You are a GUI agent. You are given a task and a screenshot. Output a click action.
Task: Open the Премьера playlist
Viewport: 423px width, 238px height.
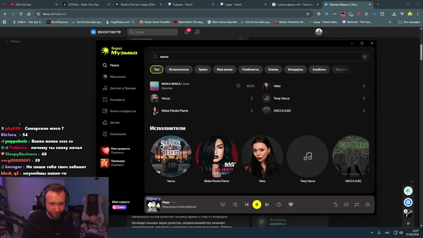point(113,163)
